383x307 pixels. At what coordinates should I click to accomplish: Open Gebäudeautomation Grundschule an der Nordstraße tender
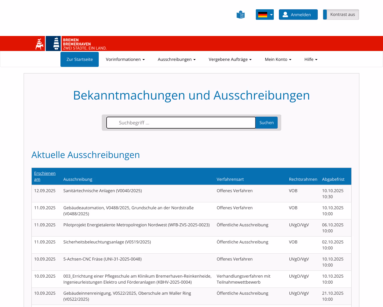[128, 211]
